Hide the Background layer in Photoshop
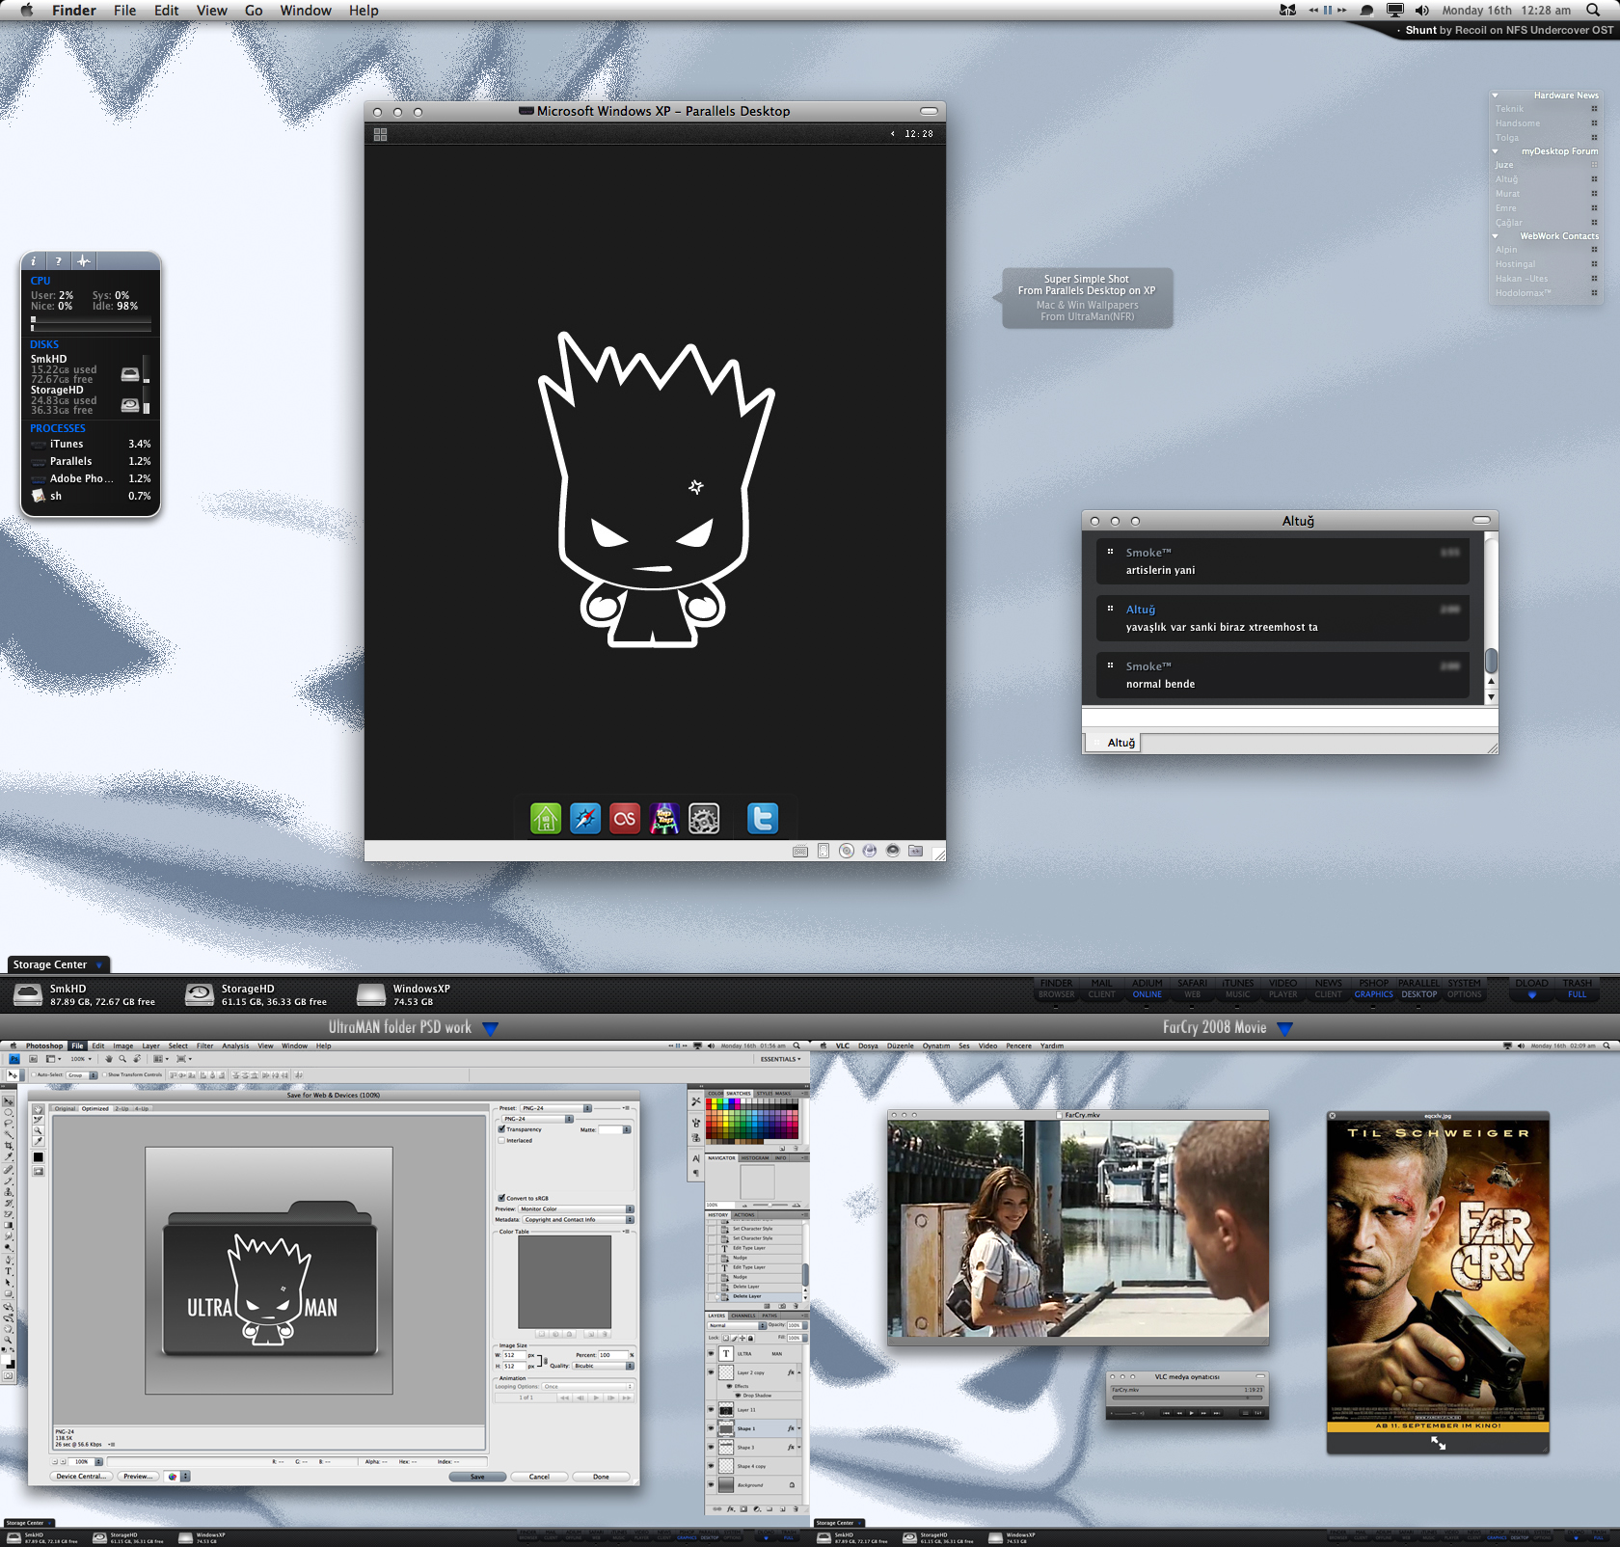 (712, 1485)
